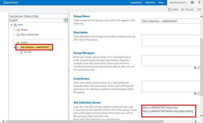Click the FOLLOW label
The width and height of the screenshot is (203, 123).
click(x=189, y=9)
